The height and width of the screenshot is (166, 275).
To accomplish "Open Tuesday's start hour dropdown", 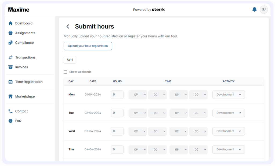I will (x=138, y=113).
